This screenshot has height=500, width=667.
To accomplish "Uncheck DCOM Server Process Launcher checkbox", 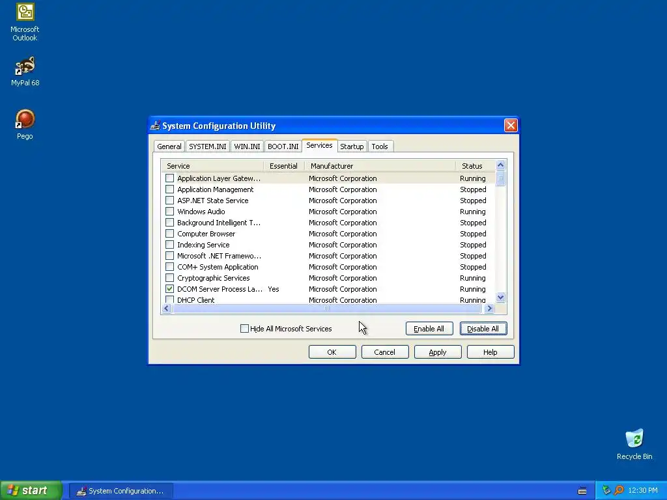I will coord(170,288).
